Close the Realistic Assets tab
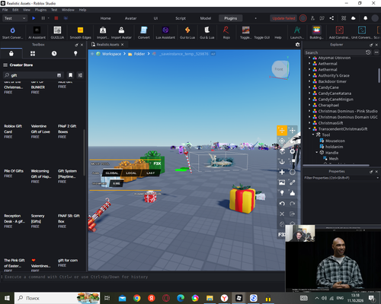 (122, 45)
